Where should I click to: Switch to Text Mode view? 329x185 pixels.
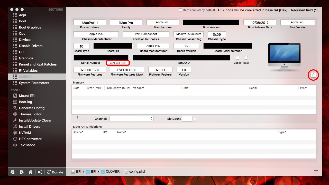click(27, 145)
